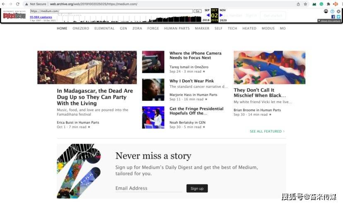Open the HUMAN PARTS section
Screen dimensions: 343x204
pos(177,29)
